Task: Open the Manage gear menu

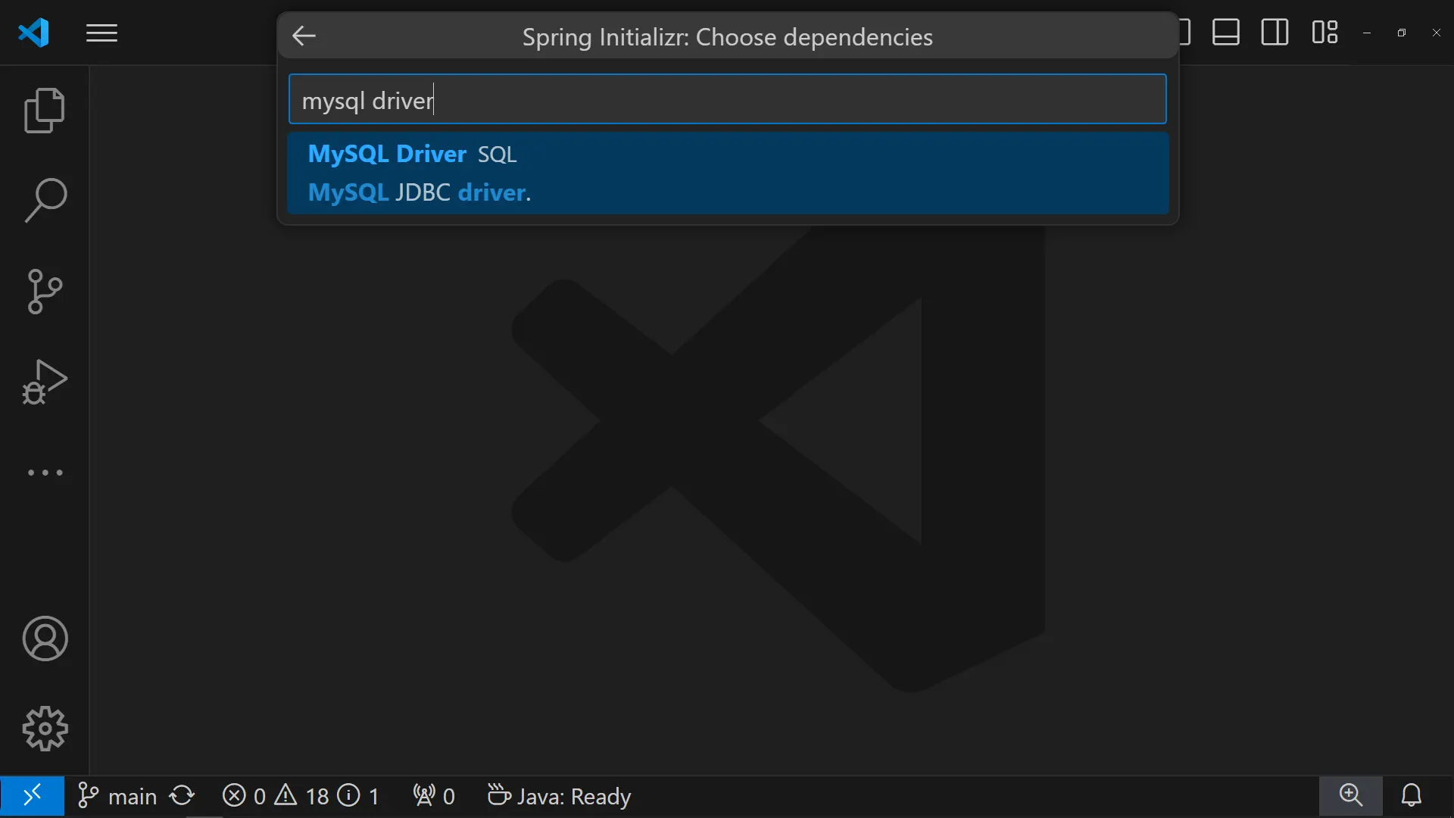Action: 45,729
